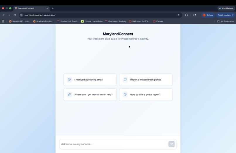Open the apps grid in bookmarks bar
The image size is (236, 153).
[x=3, y=21]
